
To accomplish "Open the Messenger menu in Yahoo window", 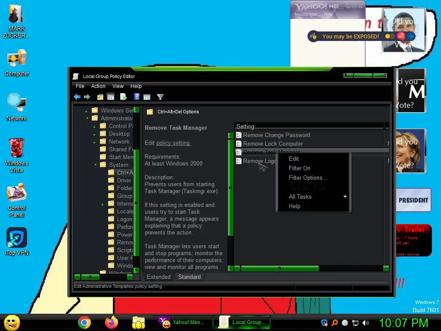I will pos(305,14).
